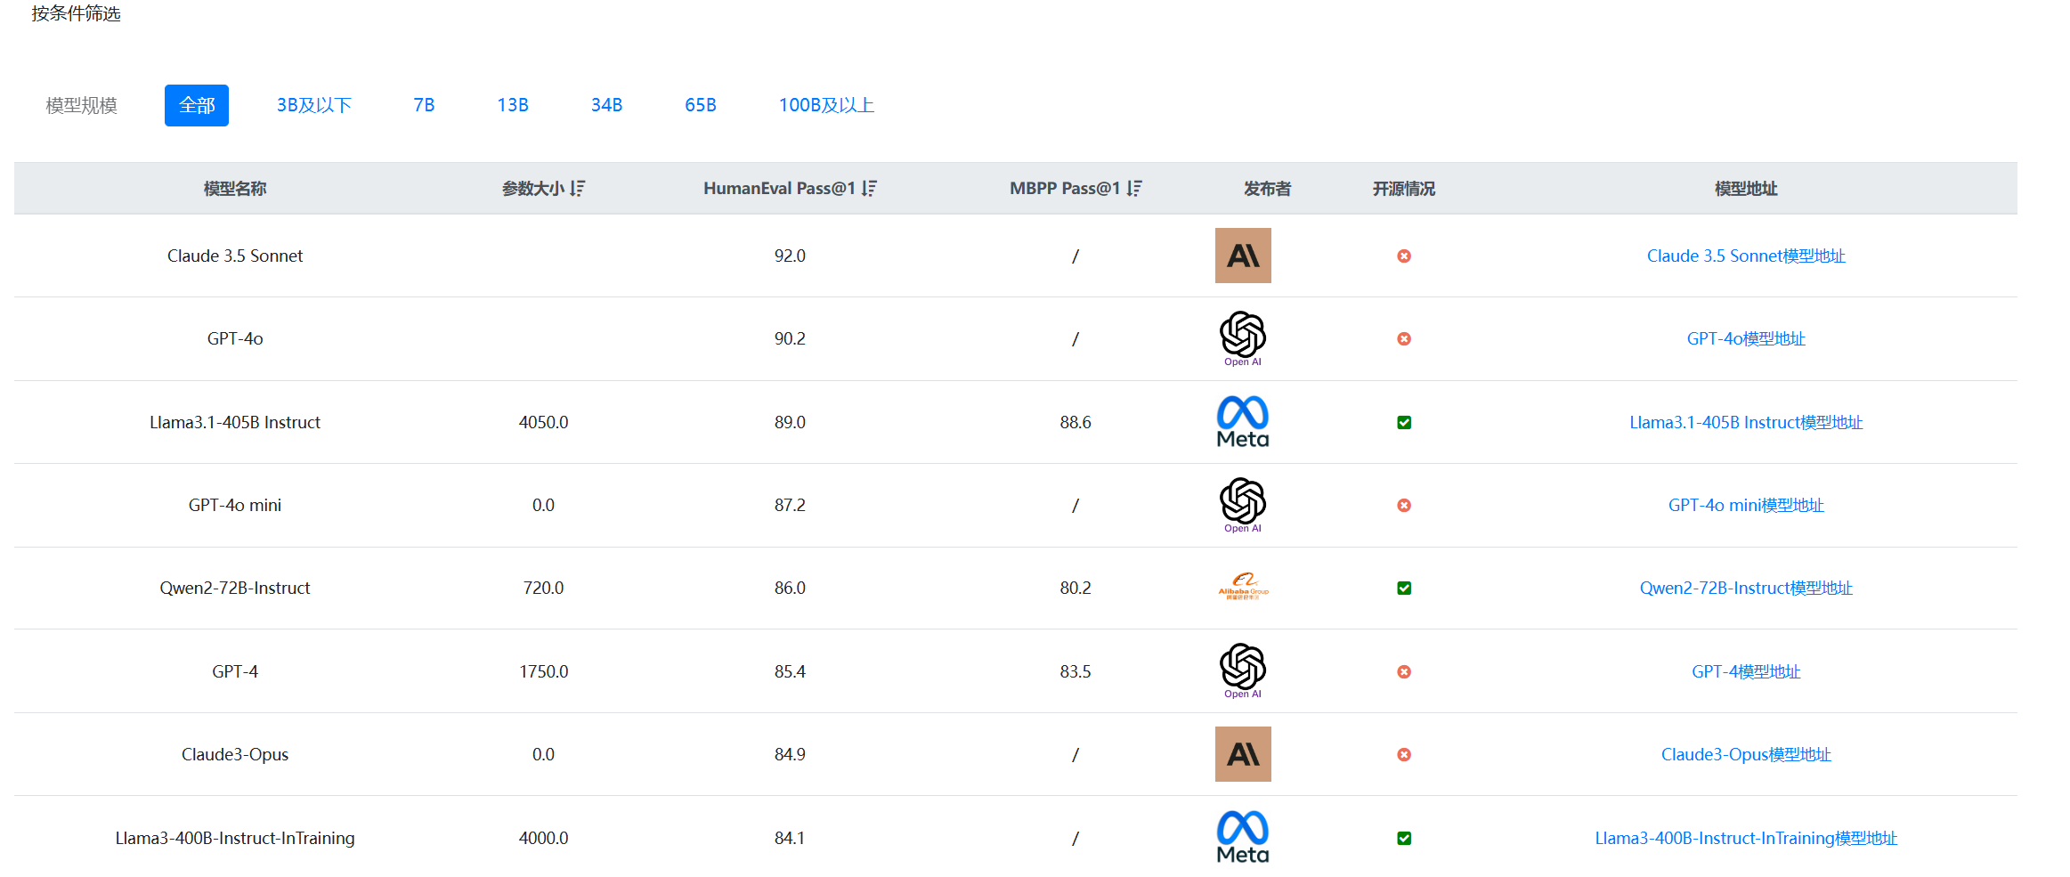
Task: Filter models by 7B size
Action: [424, 105]
